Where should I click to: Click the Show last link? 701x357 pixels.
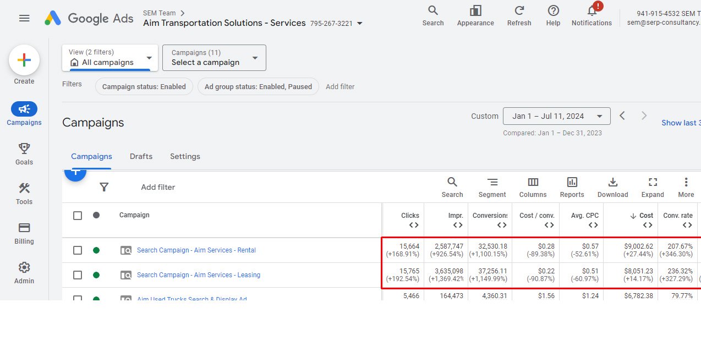pos(681,123)
